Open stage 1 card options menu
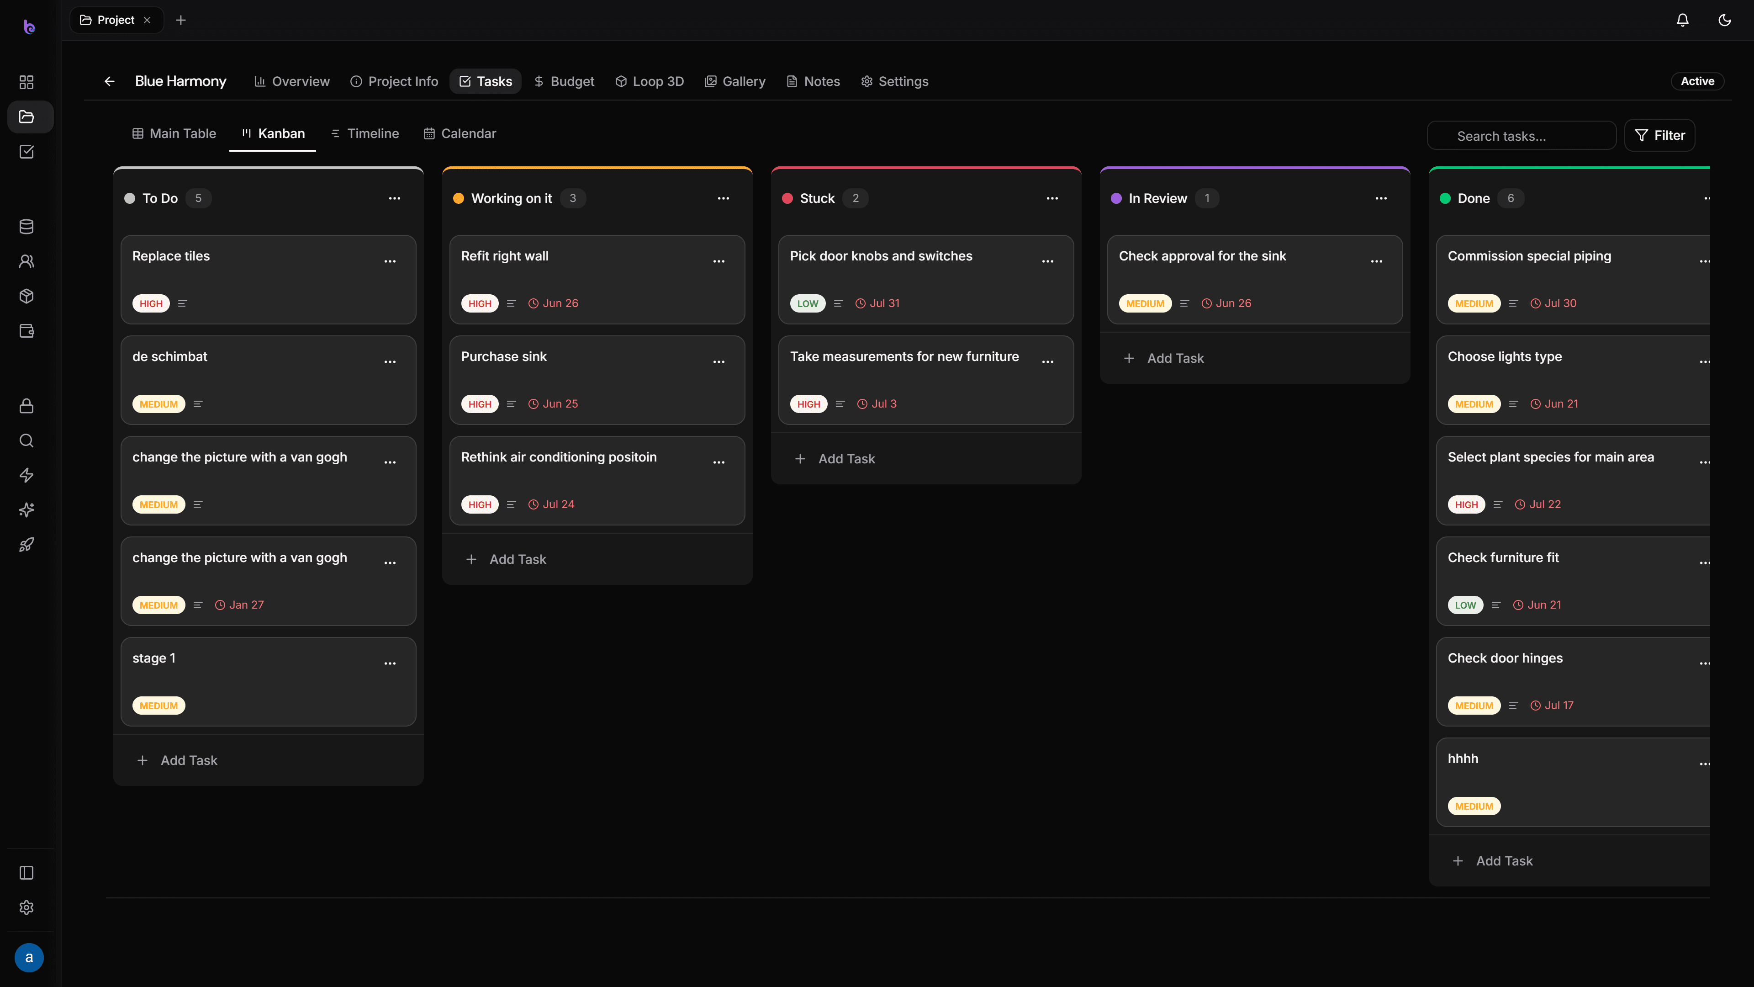The width and height of the screenshot is (1754, 987). click(390, 663)
